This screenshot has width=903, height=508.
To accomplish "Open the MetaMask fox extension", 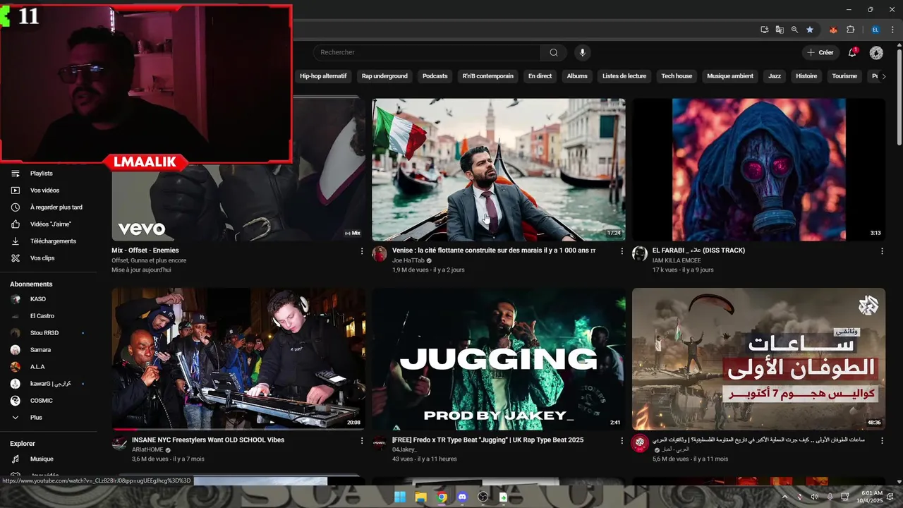I will pyautogui.click(x=833, y=30).
